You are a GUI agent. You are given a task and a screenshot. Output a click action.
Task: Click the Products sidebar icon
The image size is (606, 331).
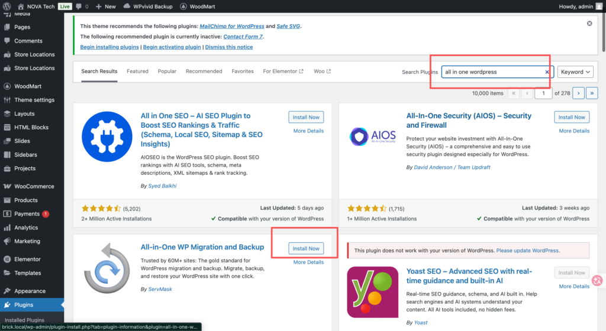[x=7, y=200]
